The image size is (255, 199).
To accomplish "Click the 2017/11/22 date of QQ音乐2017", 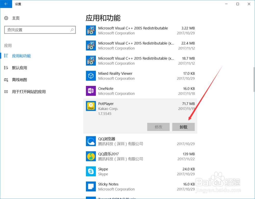I will point(186,159).
